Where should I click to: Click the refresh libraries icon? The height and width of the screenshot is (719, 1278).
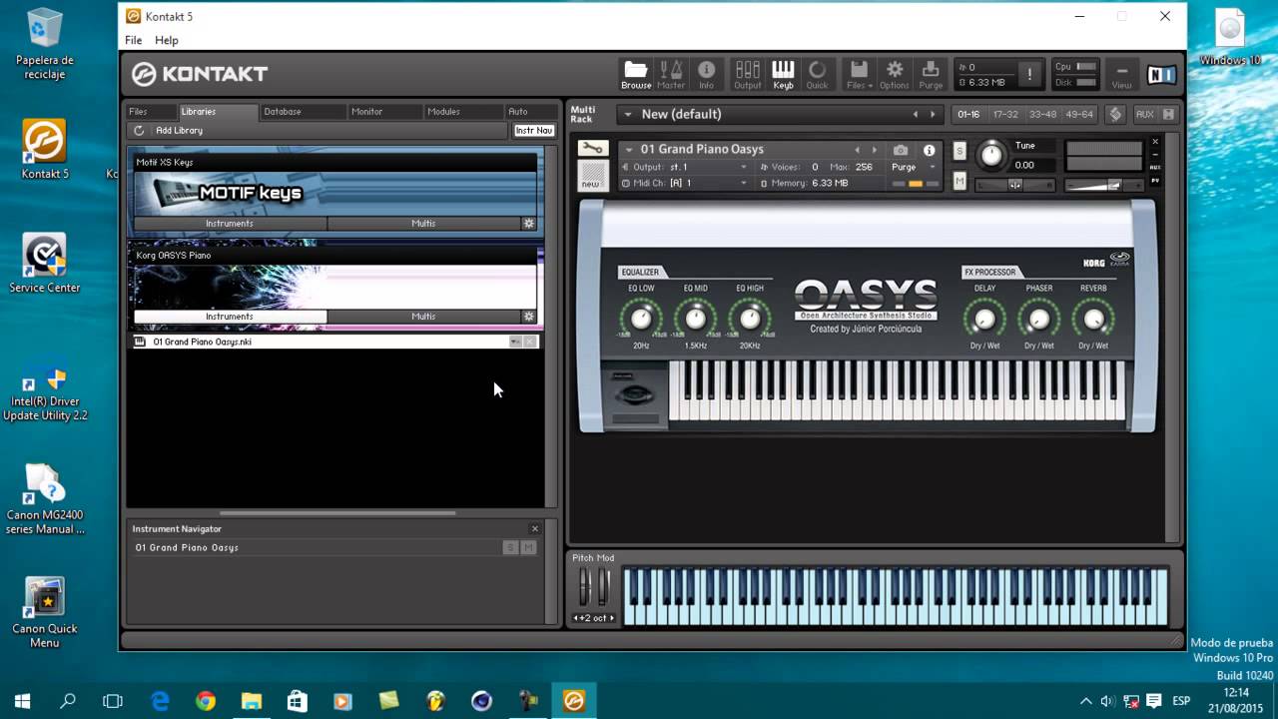(139, 131)
